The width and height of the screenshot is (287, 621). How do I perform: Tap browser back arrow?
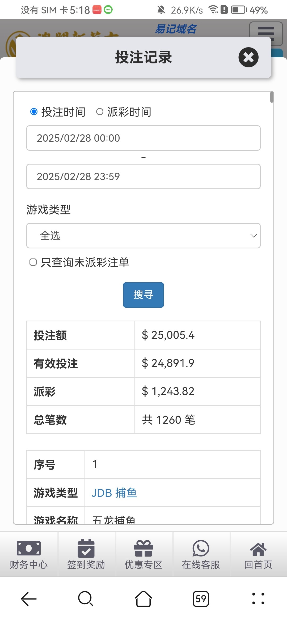point(29,599)
